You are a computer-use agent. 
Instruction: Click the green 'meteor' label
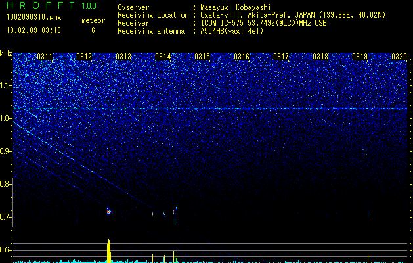pos(93,20)
